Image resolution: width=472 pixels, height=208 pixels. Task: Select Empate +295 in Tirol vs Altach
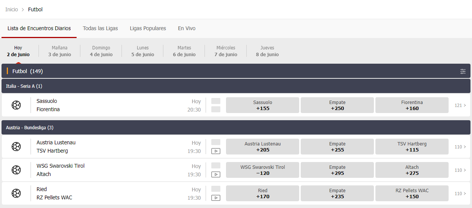(x=337, y=170)
